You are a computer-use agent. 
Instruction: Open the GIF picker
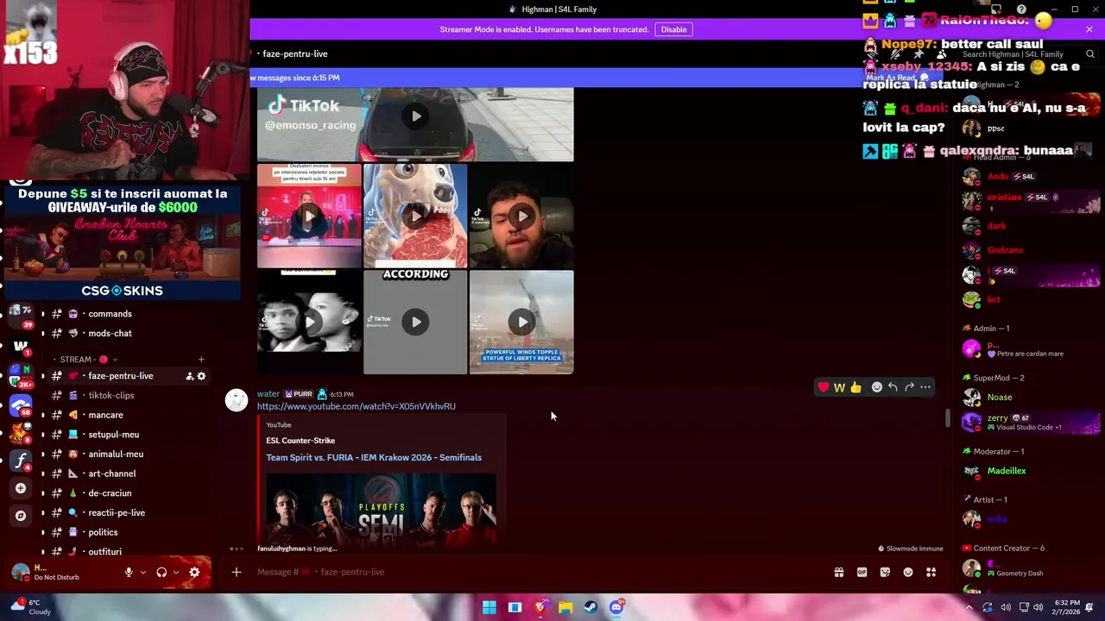[x=862, y=572]
